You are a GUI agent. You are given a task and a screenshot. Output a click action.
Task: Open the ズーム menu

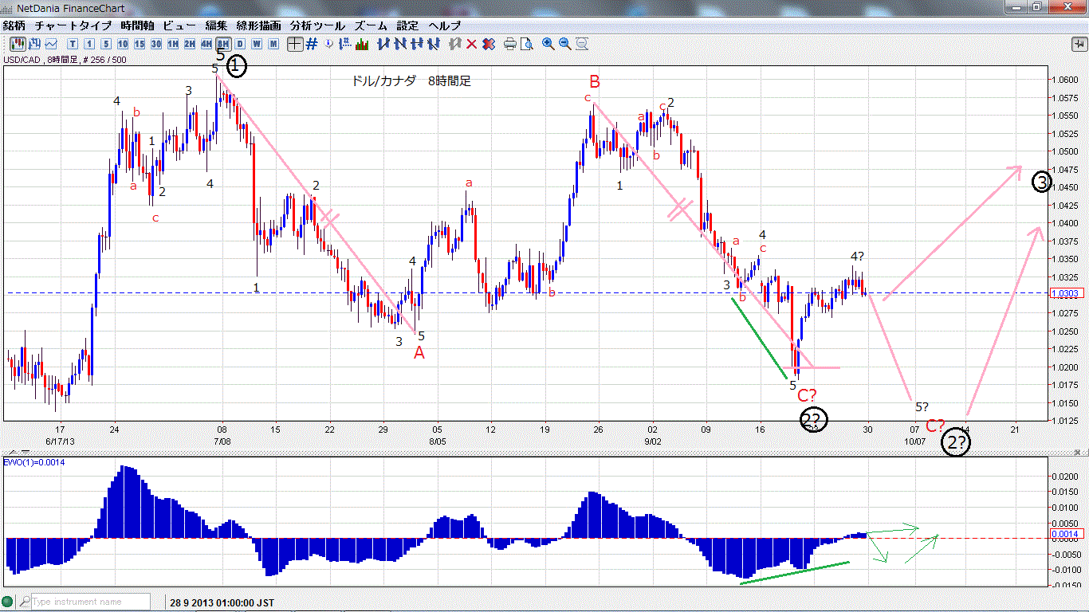pyautogui.click(x=372, y=25)
